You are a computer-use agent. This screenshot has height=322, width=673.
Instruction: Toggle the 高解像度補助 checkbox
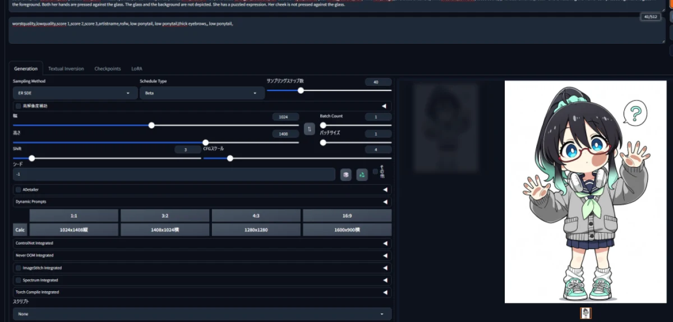pyautogui.click(x=19, y=105)
